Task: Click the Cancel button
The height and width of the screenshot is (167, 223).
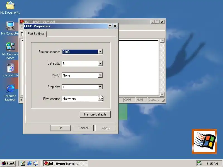Action: pyautogui.click(x=83, y=128)
